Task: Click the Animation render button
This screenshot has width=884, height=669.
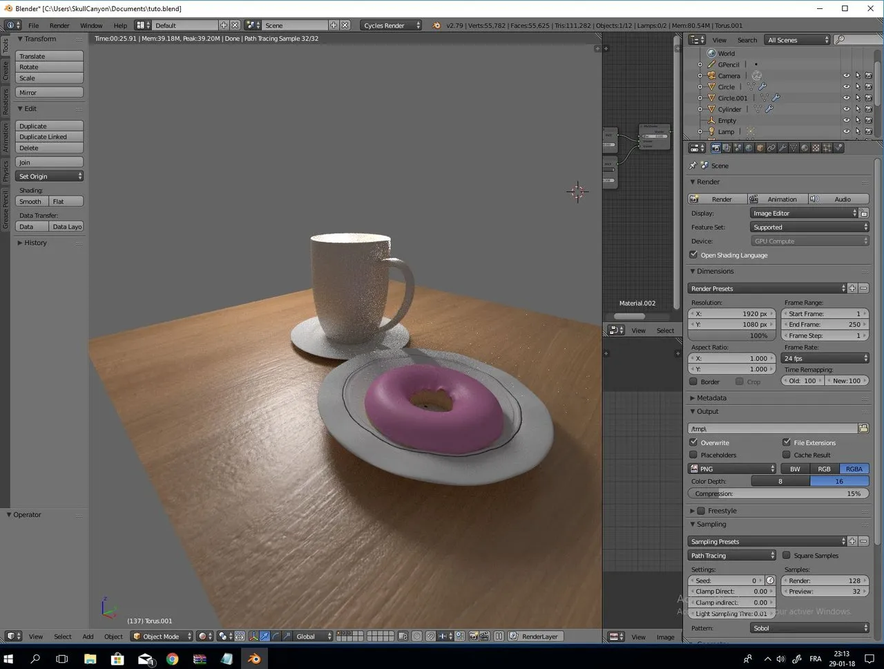Action: [777, 199]
